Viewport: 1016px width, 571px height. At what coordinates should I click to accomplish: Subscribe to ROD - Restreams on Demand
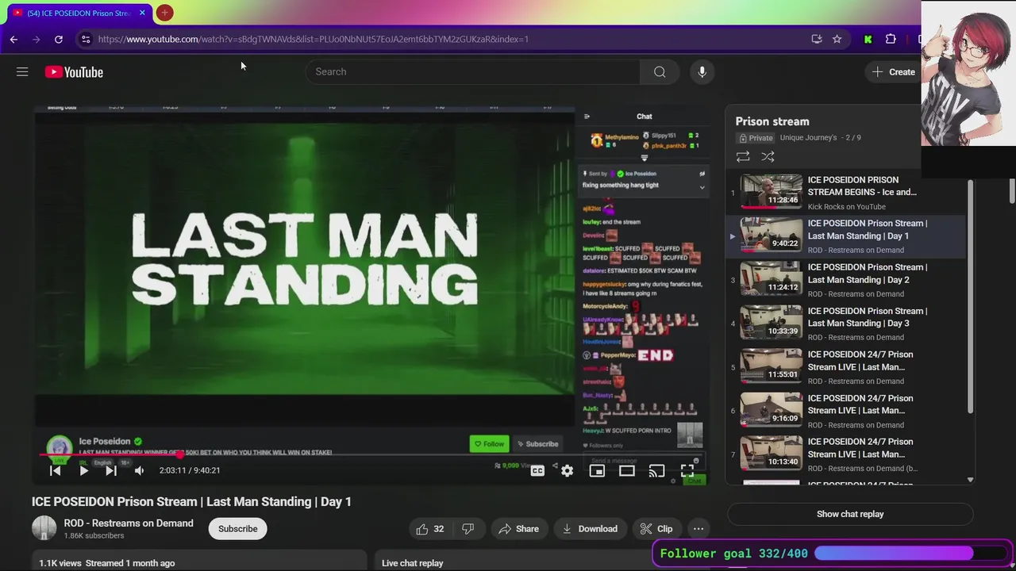pos(238,529)
